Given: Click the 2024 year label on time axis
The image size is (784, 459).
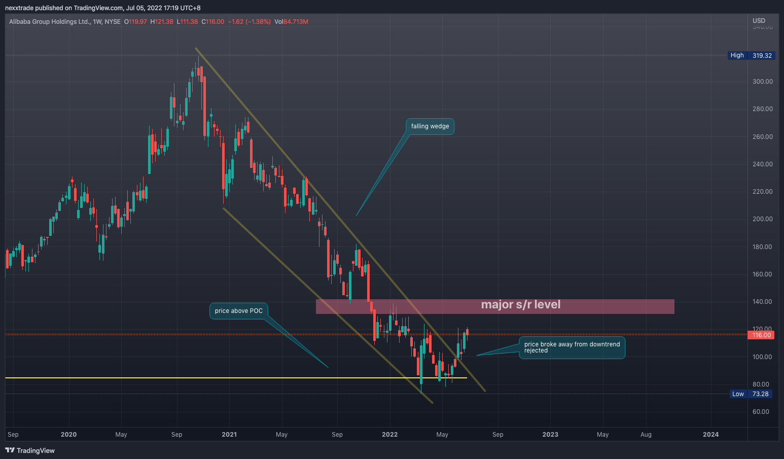Looking at the screenshot, I should [x=710, y=435].
